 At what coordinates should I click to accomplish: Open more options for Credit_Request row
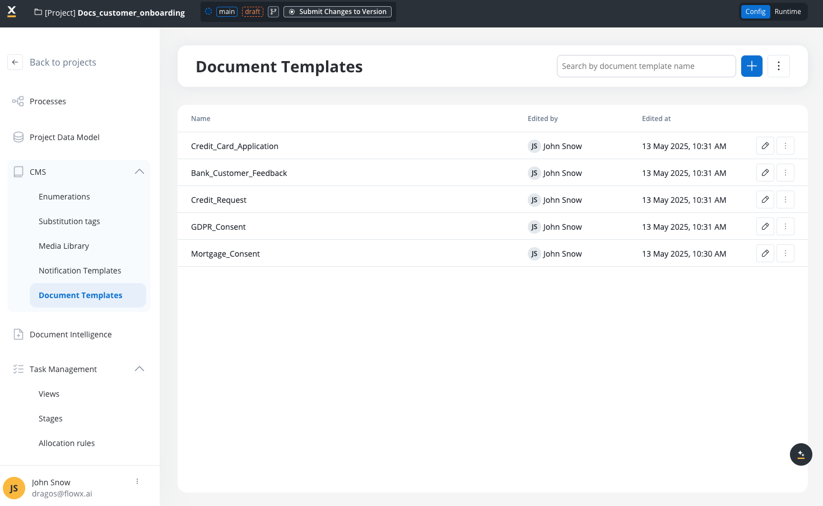click(x=785, y=199)
